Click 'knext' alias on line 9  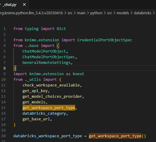pyautogui.click(x=78, y=74)
